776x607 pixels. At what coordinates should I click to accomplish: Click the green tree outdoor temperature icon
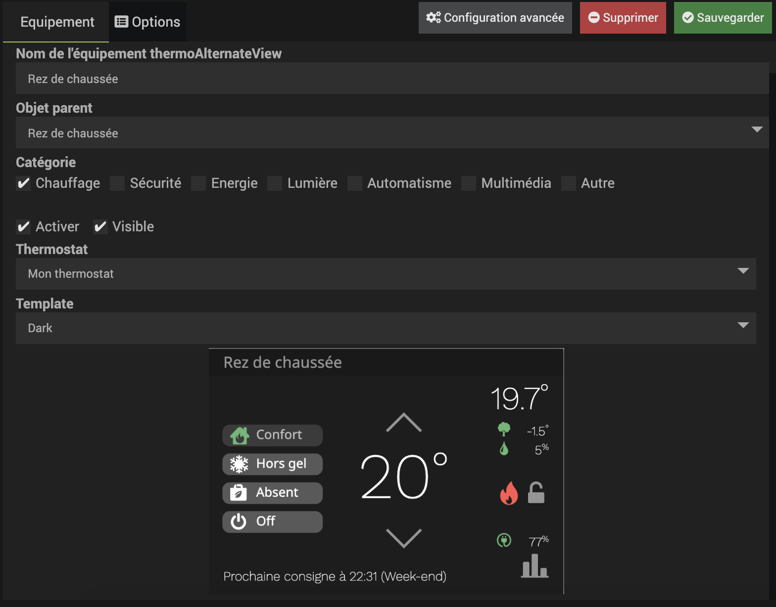(504, 429)
